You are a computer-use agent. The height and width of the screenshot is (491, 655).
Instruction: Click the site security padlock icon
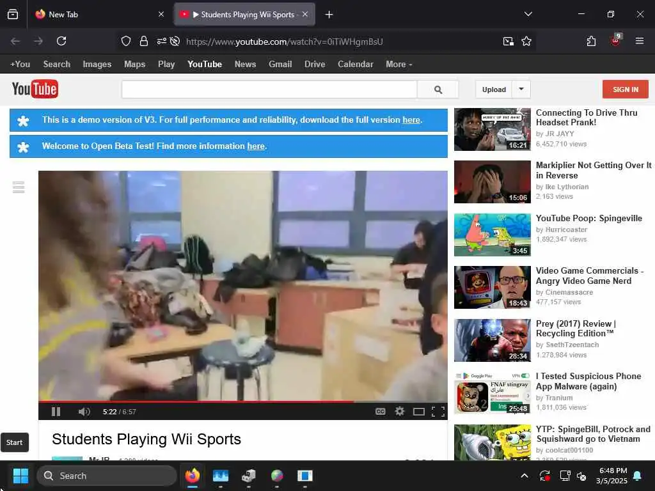click(144, 41)
